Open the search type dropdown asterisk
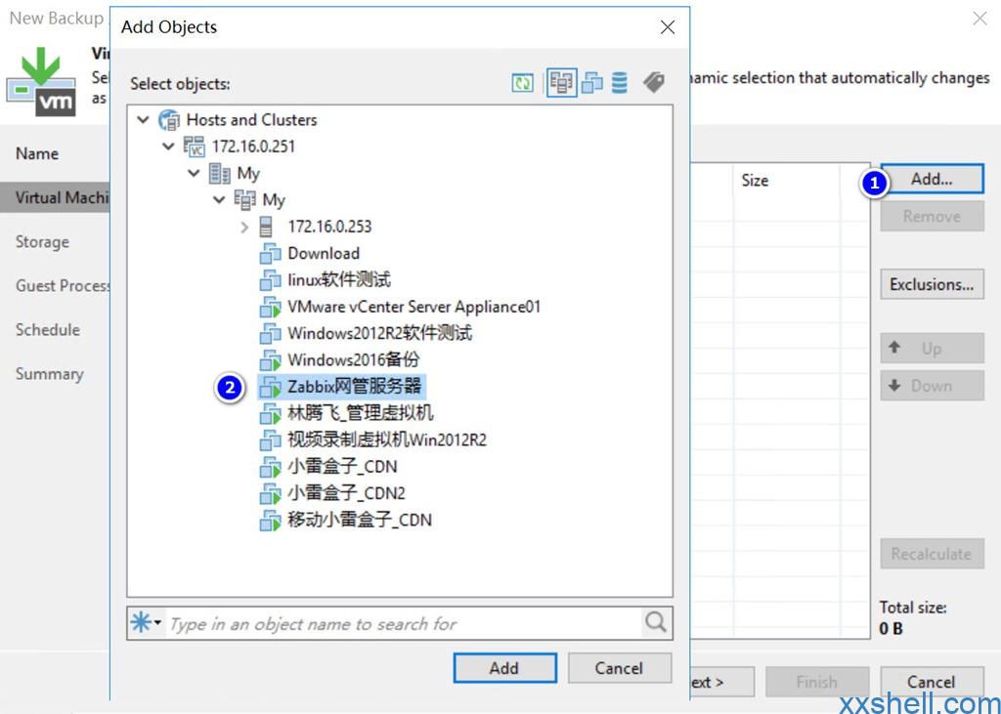This screenshot has height=714, width=1001. tap(146, 623)
